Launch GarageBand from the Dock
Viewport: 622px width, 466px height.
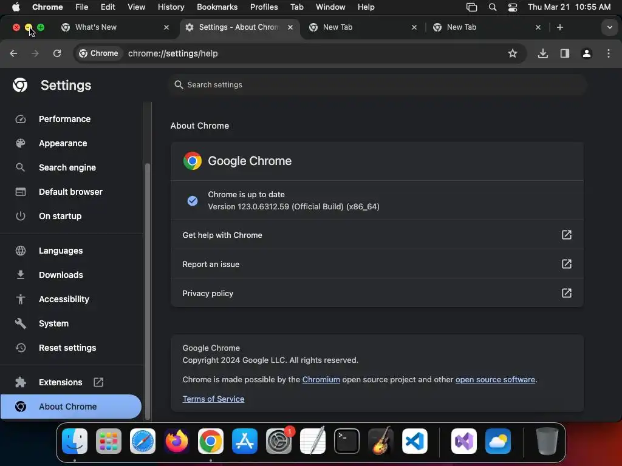point(381,441)
